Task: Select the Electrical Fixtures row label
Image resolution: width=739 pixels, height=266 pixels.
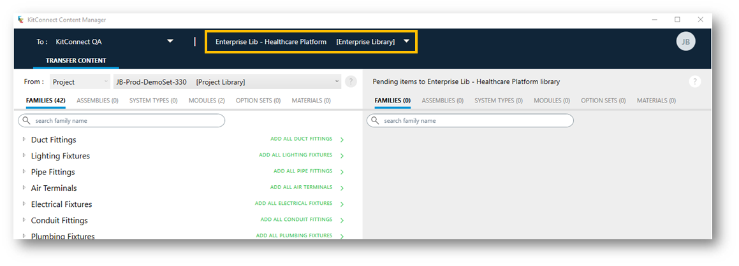Action: coord(61,204)
